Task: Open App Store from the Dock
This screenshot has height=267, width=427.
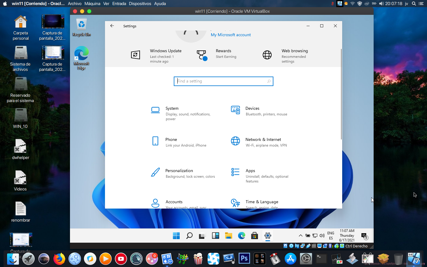Action: click(x=291, y=259)
